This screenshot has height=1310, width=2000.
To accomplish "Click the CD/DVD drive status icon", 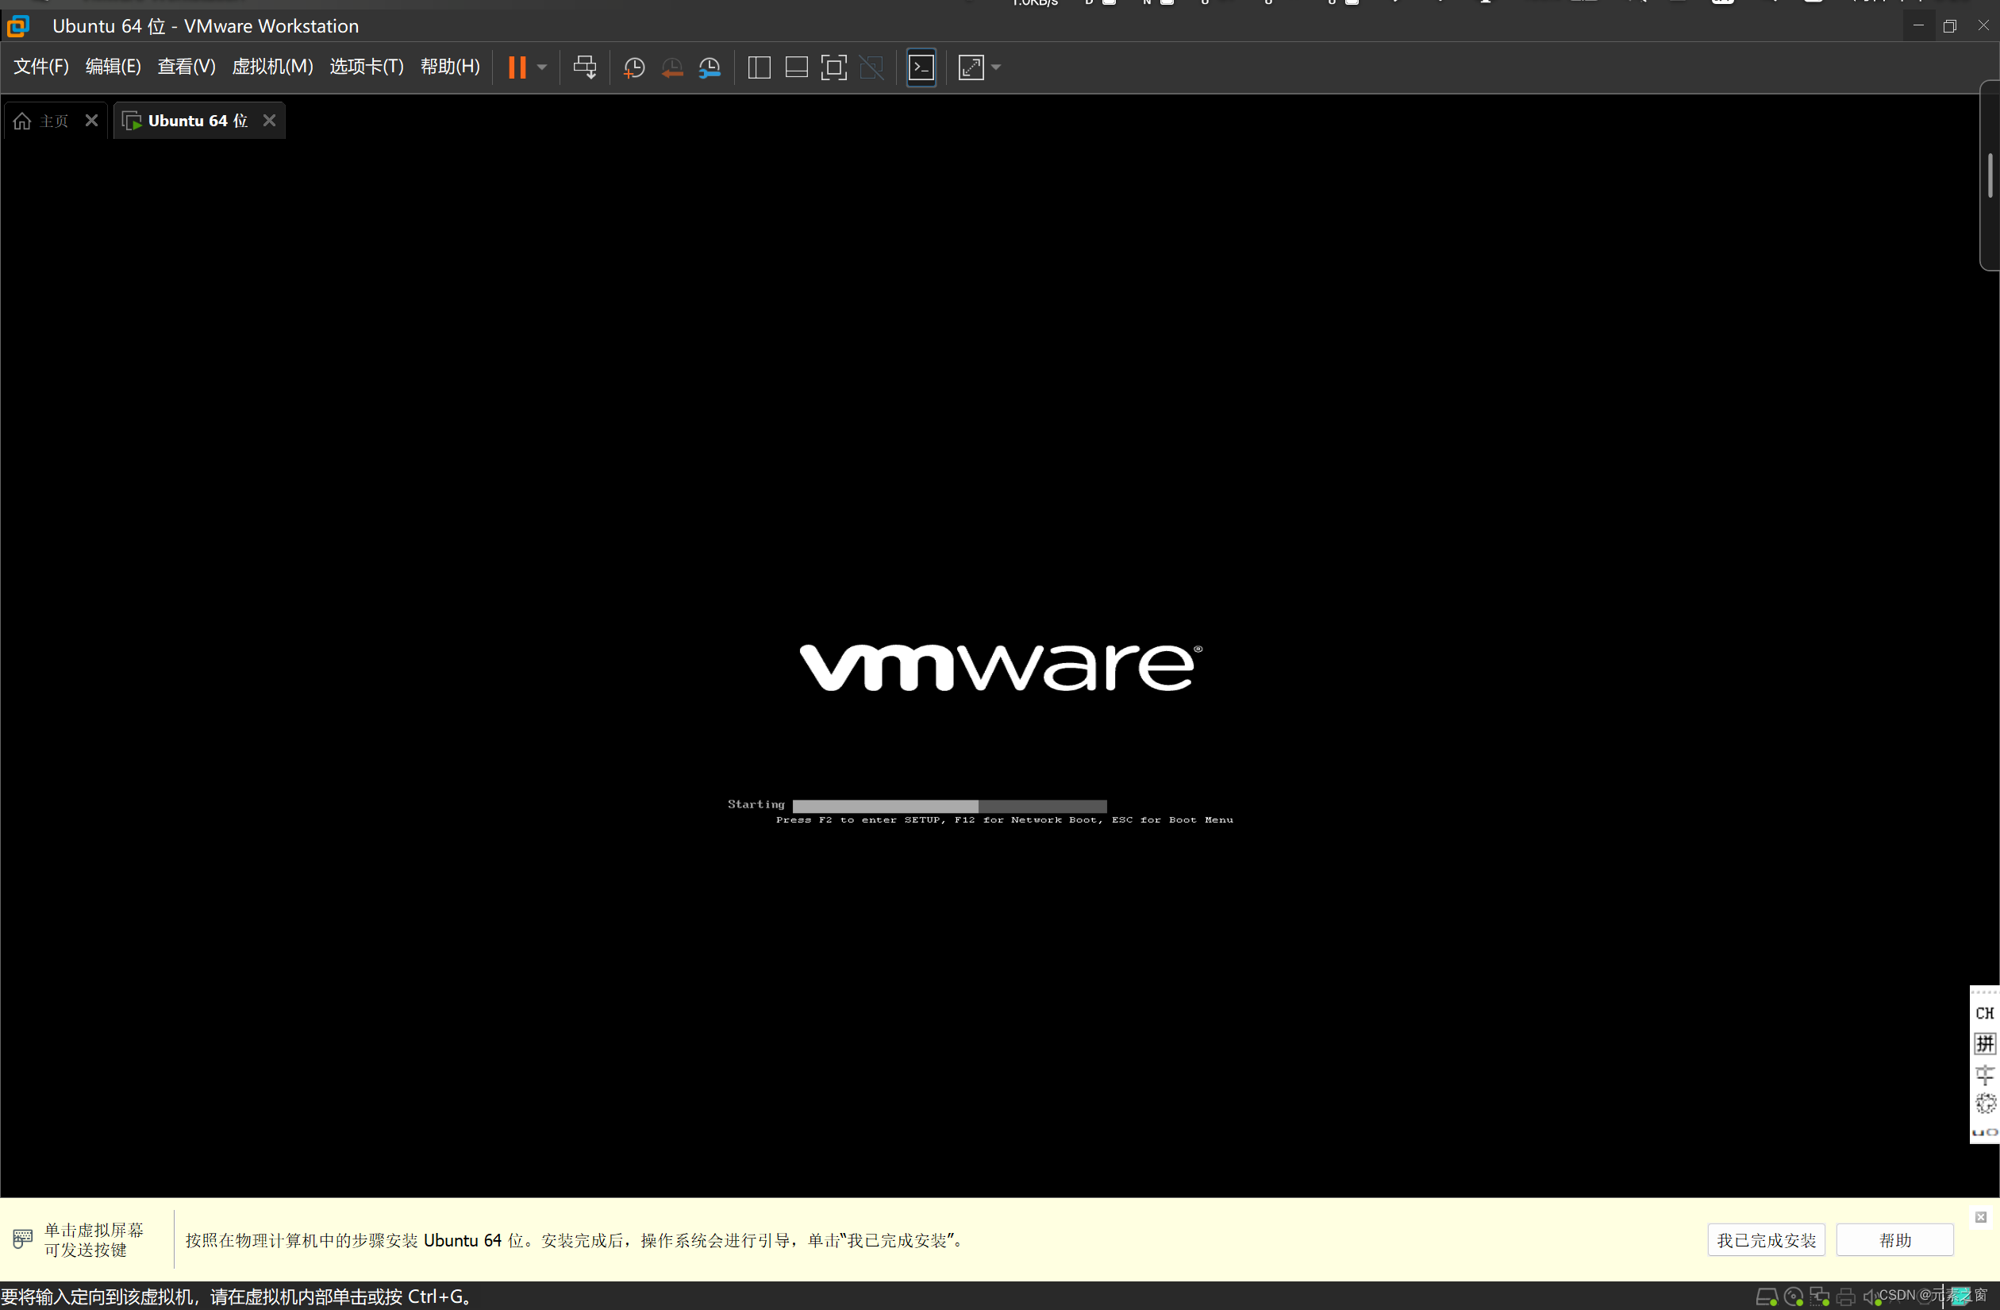I will [x=1792, y=1297].
